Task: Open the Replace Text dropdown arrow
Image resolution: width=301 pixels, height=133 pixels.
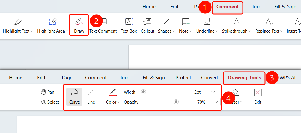Action: click(281, 31)
